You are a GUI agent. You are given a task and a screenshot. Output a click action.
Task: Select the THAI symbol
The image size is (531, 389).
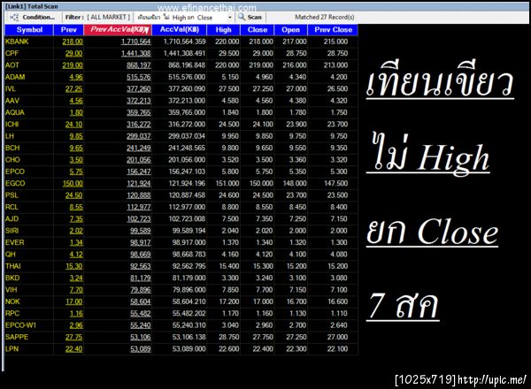(13, 266)
